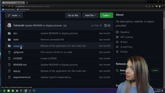Open the README.md file
Image resolution: width=165 pixels, height=93 pixels.
20,65
